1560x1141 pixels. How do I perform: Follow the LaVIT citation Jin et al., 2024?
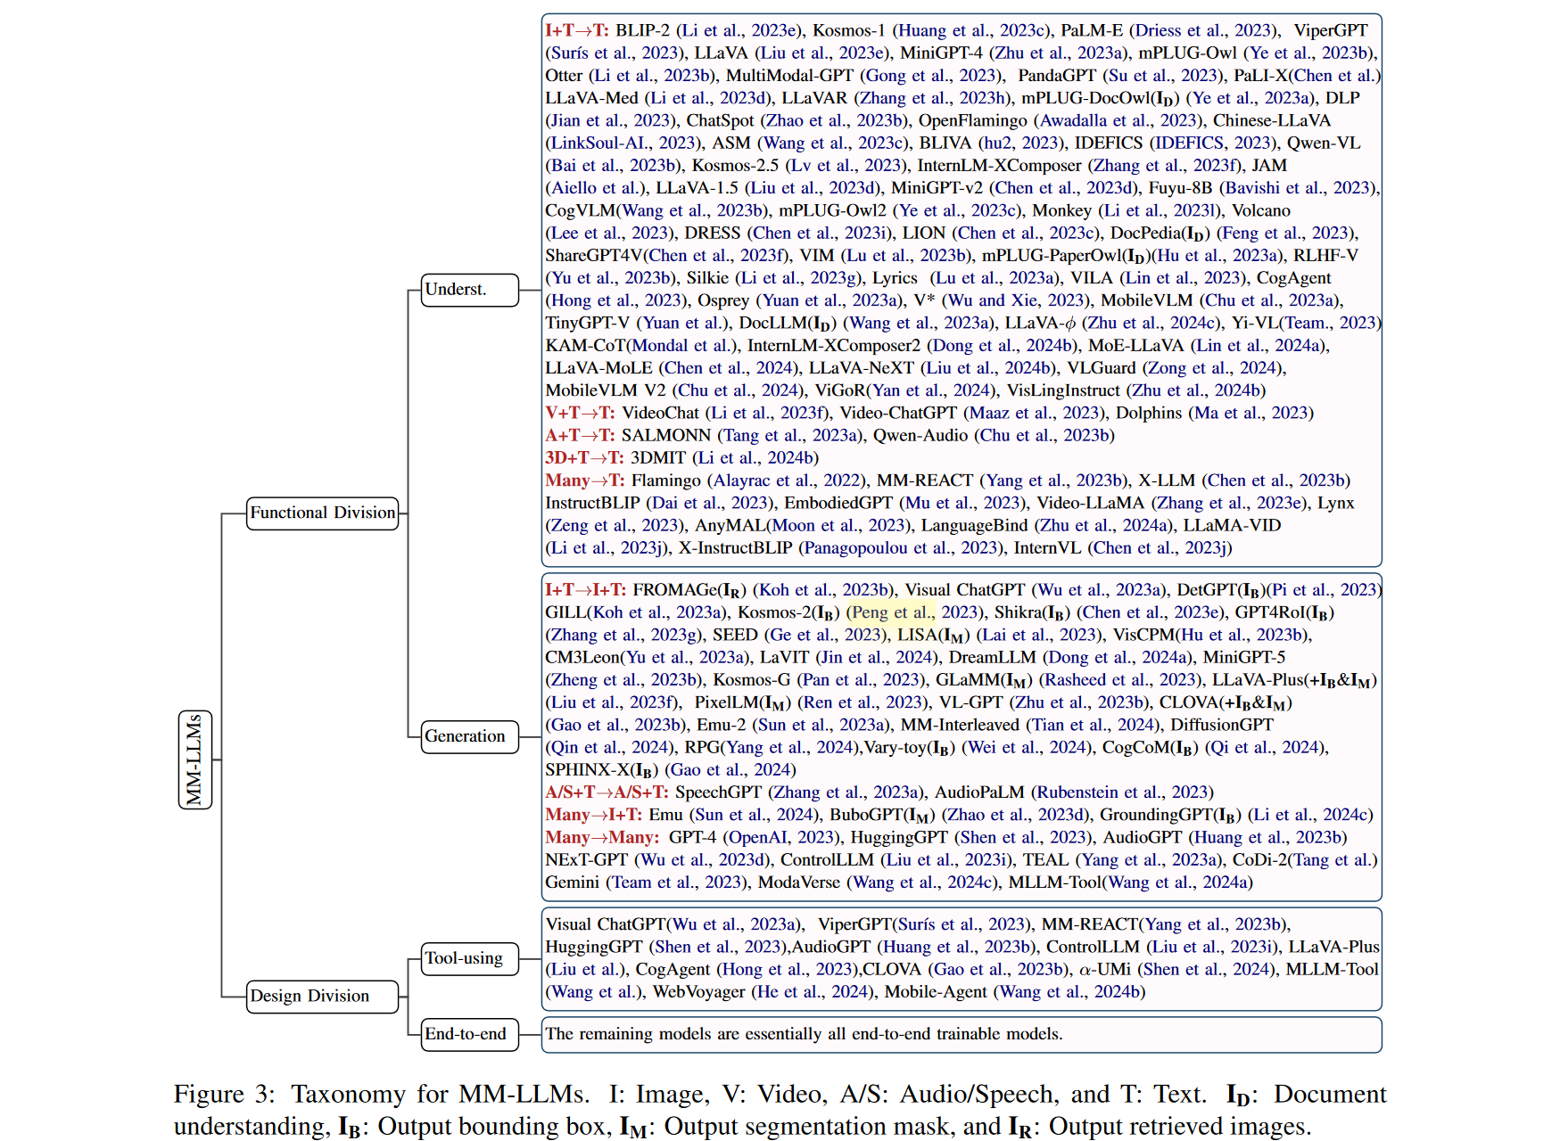tap(877, 658)
